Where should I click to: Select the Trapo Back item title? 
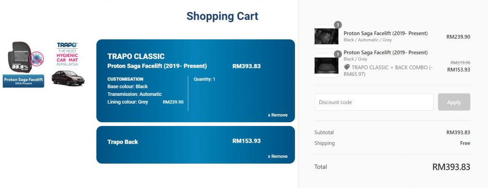(x=122, y=142)
